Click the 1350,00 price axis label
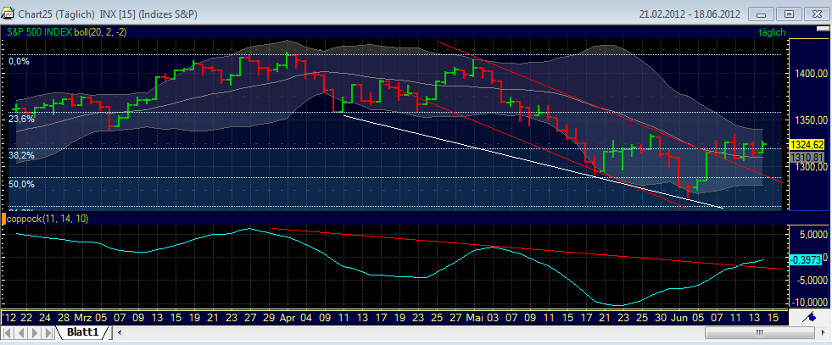832x345 pixels. pyautogui.click(x=811, y=120)
